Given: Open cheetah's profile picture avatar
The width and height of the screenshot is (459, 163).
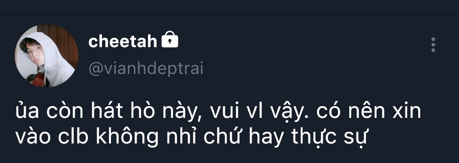Looking at the screenshot, I should (47, 56).
